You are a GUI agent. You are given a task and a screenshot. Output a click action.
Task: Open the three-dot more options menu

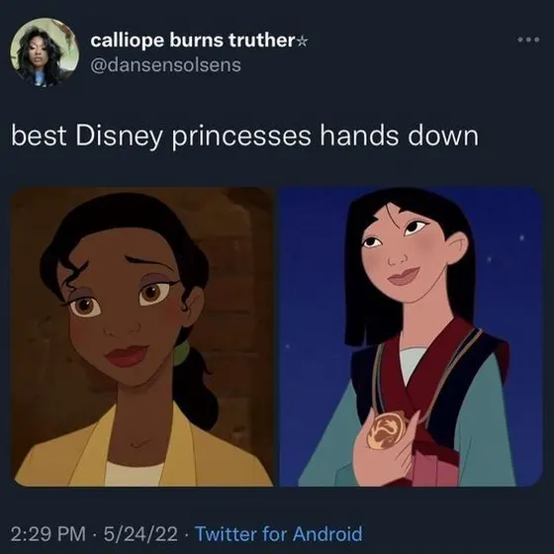coord(528,40)
